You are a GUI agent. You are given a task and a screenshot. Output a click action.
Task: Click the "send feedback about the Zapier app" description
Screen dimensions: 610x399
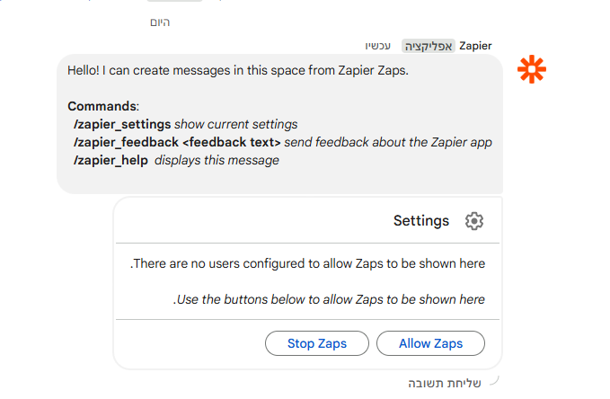388,142
